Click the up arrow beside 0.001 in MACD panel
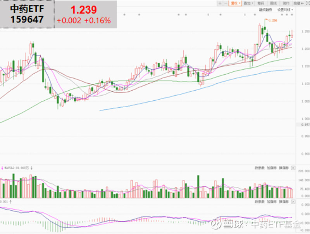Screen dimensions: 310x234 [x=10, y=201]
